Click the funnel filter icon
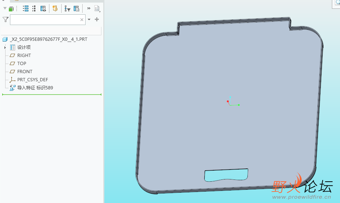 click(x=6, y=19)
